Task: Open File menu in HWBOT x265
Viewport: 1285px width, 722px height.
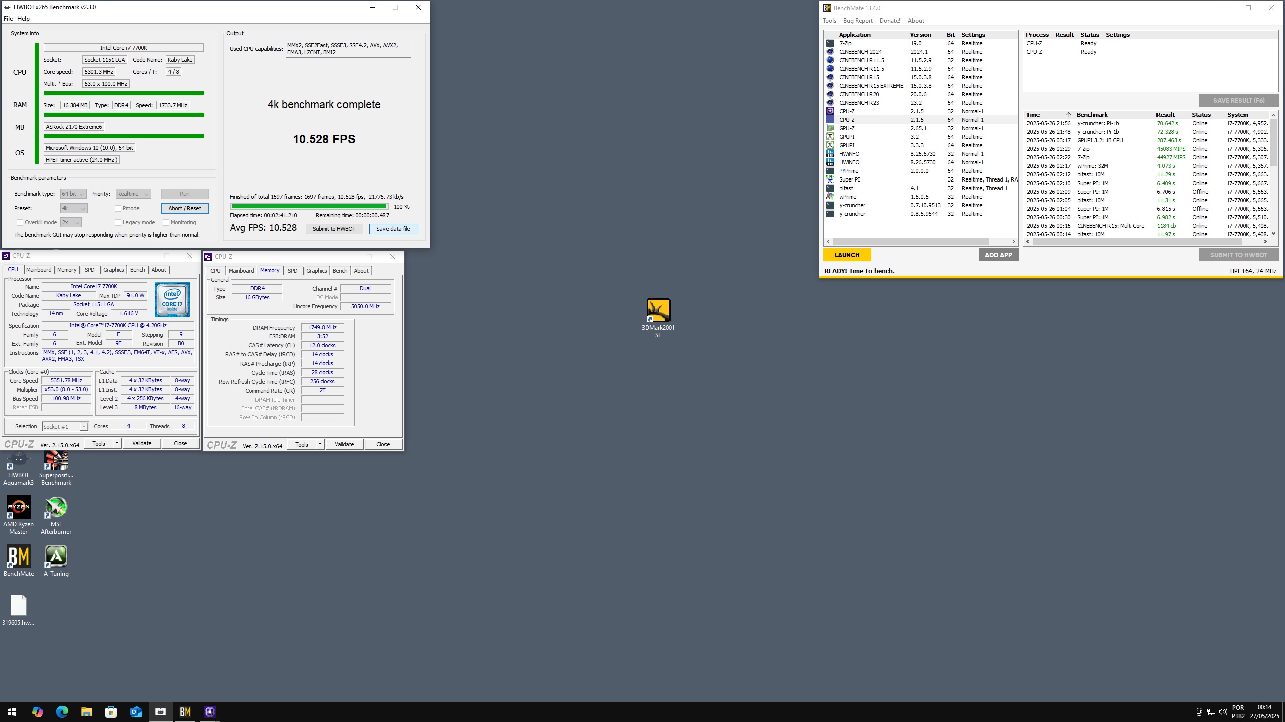Action: (8, 19)
